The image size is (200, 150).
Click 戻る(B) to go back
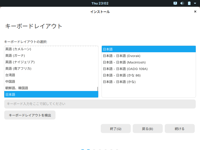(148, 128)
